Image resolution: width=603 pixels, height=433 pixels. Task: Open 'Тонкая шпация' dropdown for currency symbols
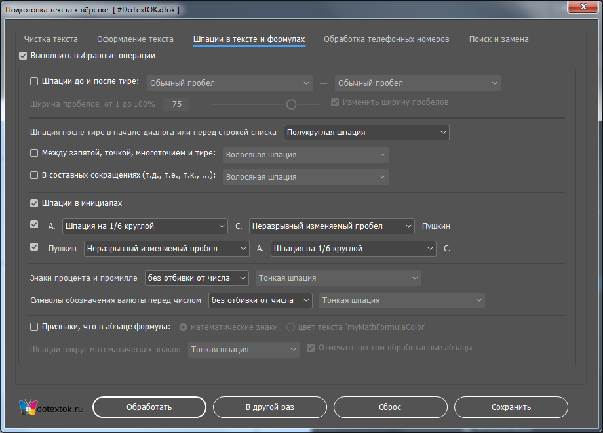click(402, 300)
